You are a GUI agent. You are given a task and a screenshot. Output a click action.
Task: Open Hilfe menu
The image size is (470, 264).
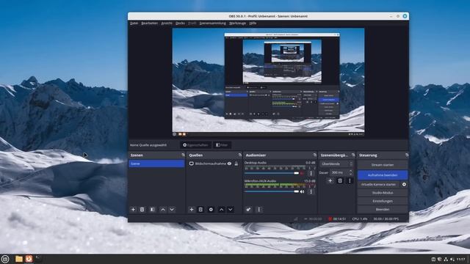point(253,23)
